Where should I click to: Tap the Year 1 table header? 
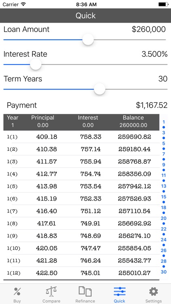[x=13, y=121]
